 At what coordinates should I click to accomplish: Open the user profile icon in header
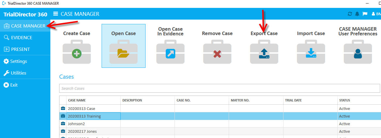pos(373,14)
